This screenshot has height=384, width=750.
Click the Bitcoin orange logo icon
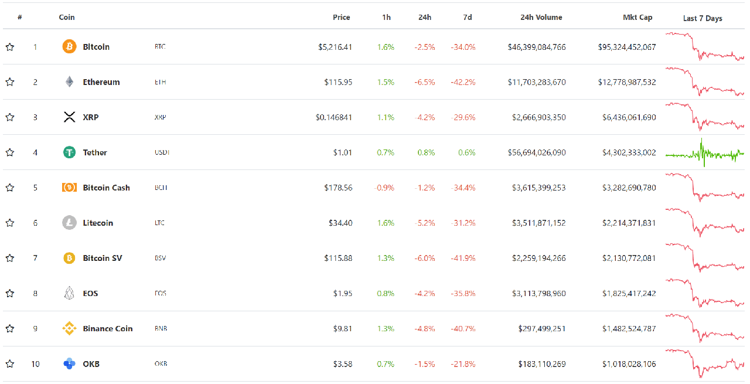[x=69, y=47]
